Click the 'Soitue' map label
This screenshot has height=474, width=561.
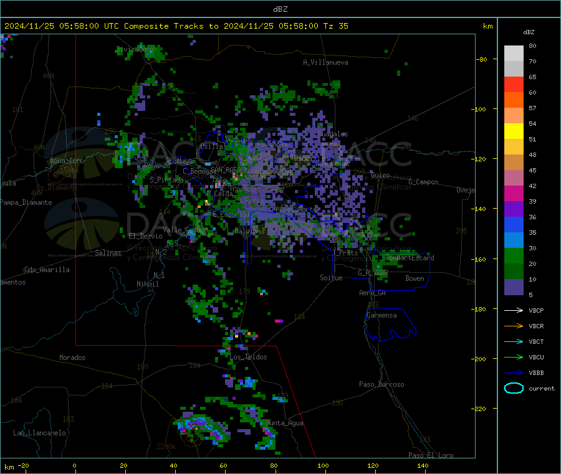331,278
